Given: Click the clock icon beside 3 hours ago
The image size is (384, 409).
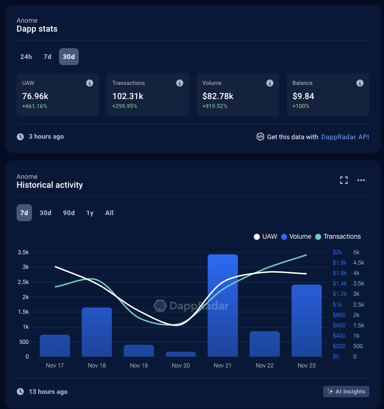Looking at the screenshot, I should tap(20, 136).
